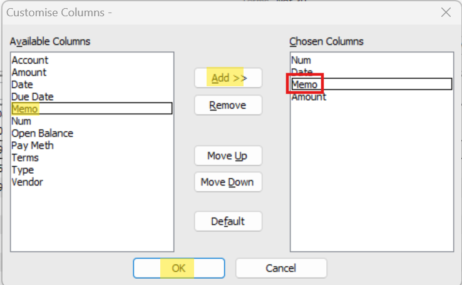Select Memo in Chosen Columns list

click(x=372, y=84)
